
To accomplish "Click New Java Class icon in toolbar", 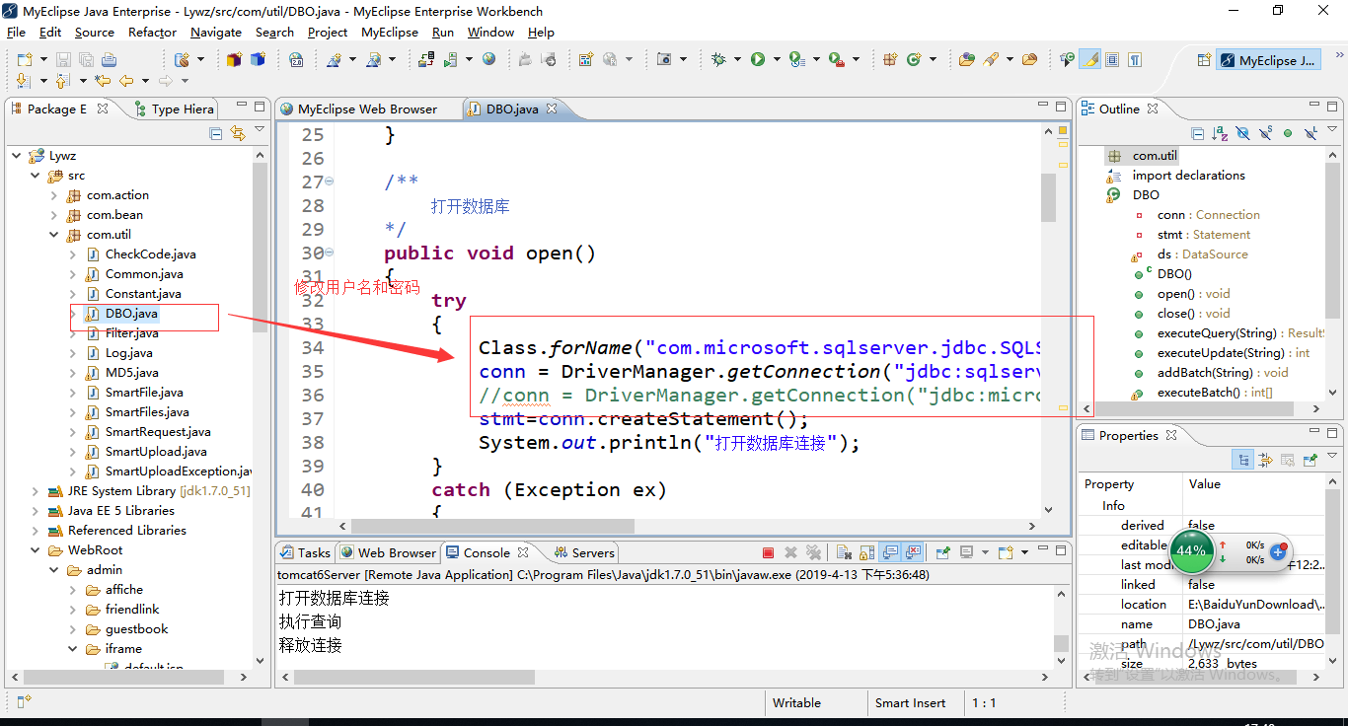I will point(915,59).
